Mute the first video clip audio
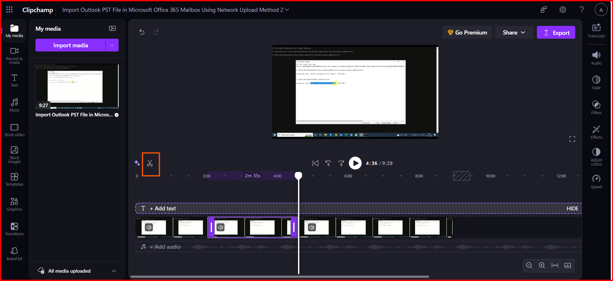 149,227
